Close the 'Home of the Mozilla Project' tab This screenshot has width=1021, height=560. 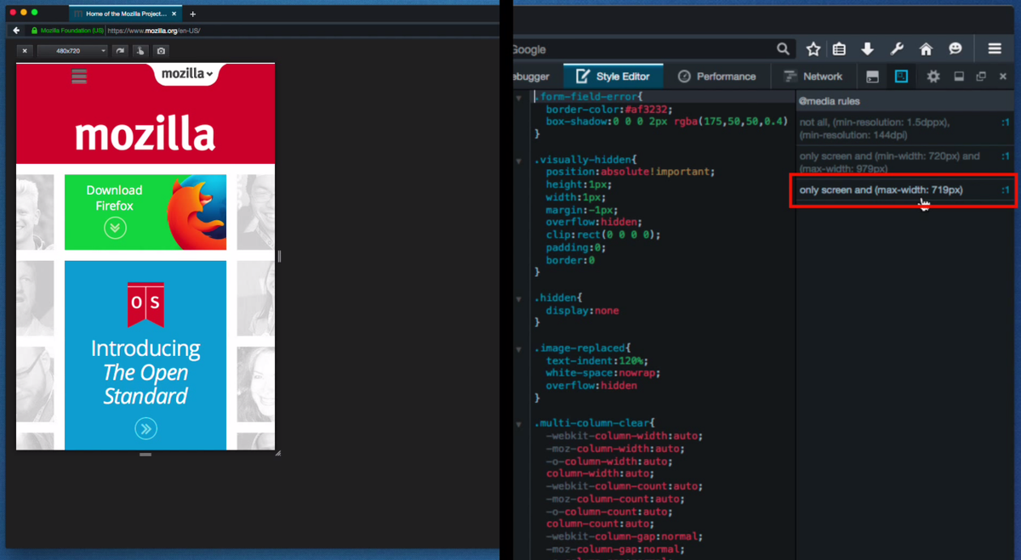[x=175, y=14]
